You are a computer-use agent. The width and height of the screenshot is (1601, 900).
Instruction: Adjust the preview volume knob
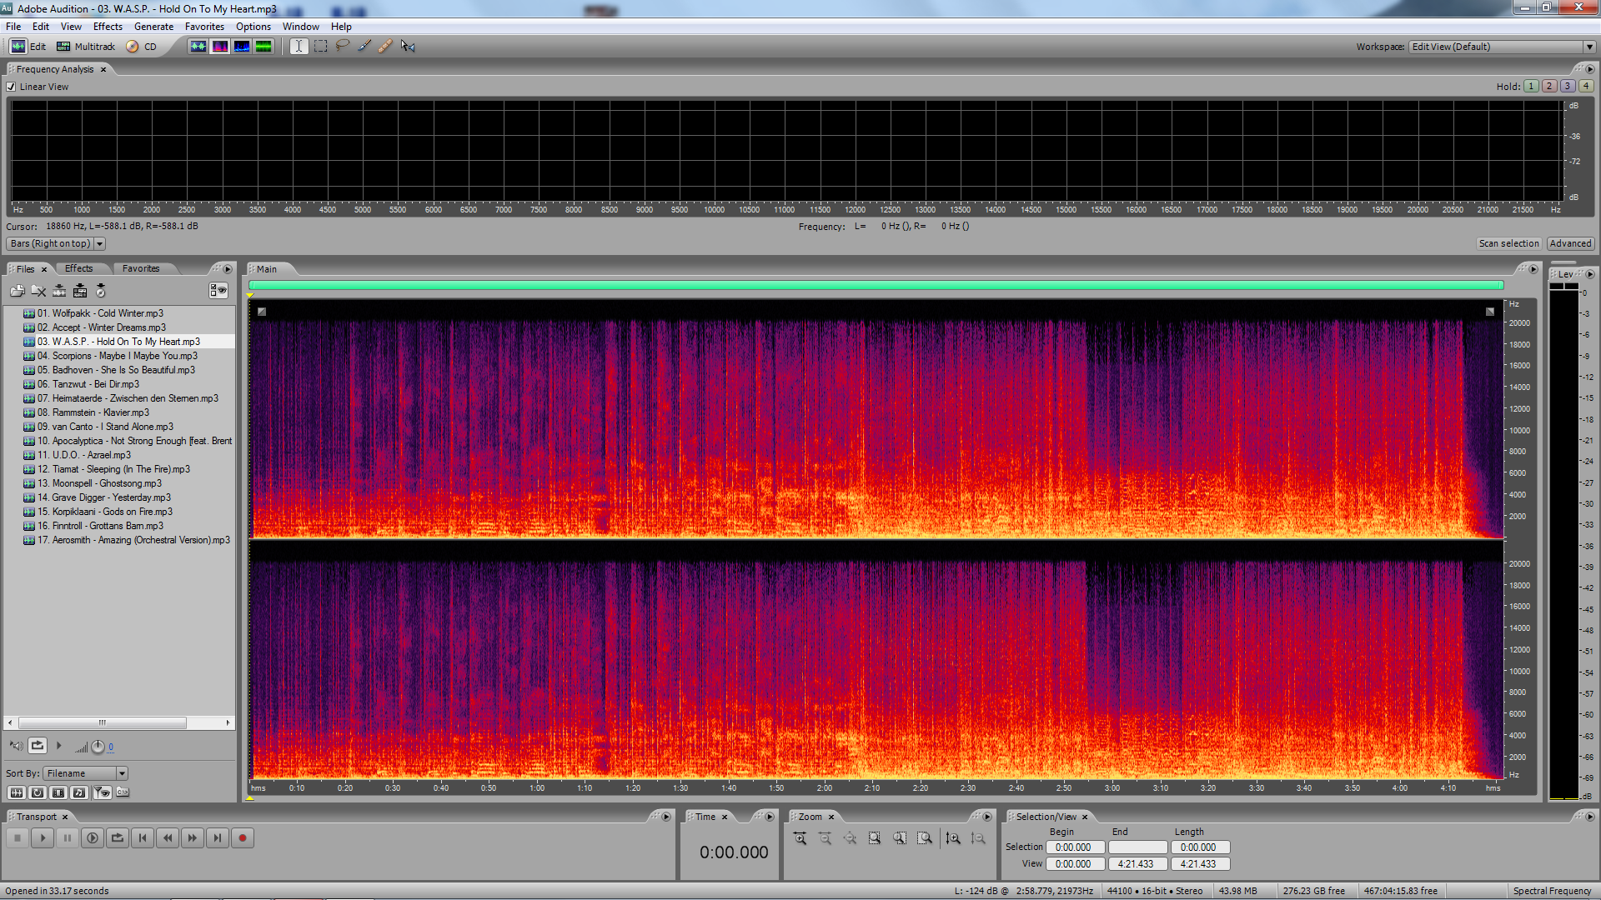click(x=98, y=747)
